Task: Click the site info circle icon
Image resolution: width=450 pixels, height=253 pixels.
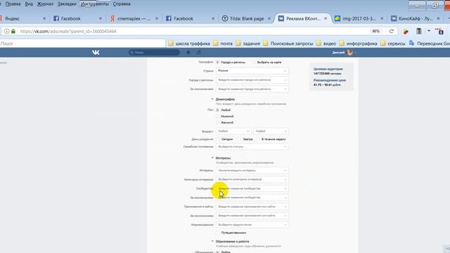Action: (6, 31)
